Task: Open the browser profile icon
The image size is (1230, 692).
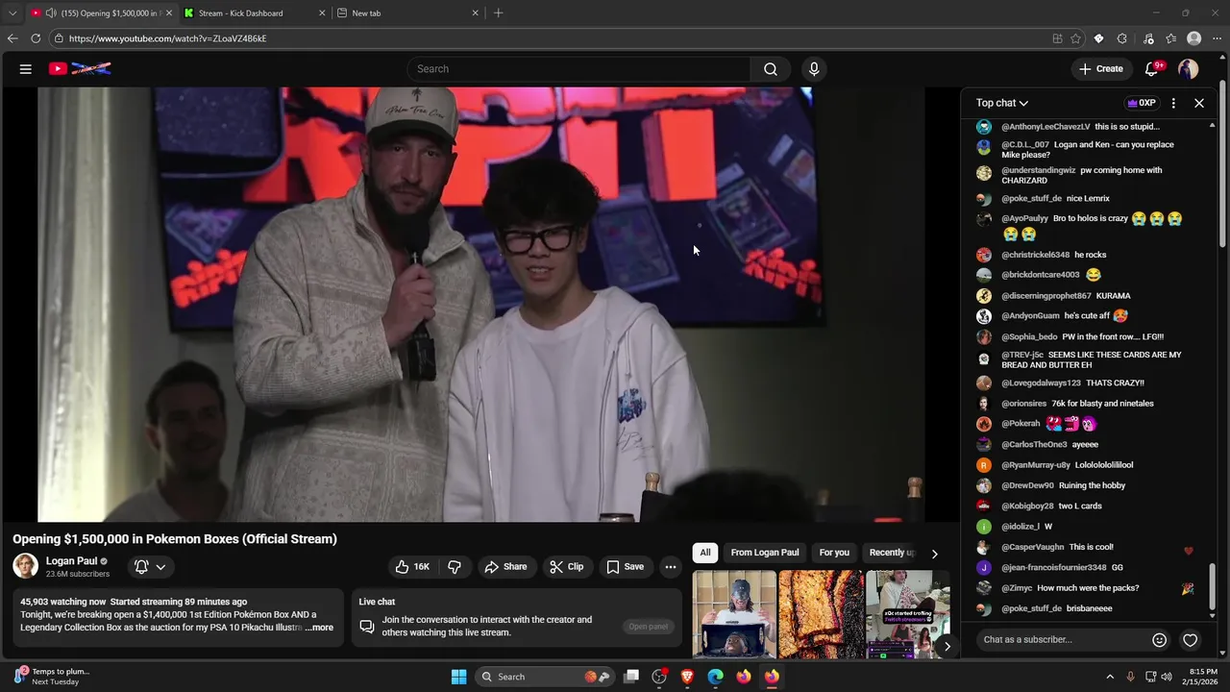Action: click(1194, 38)
